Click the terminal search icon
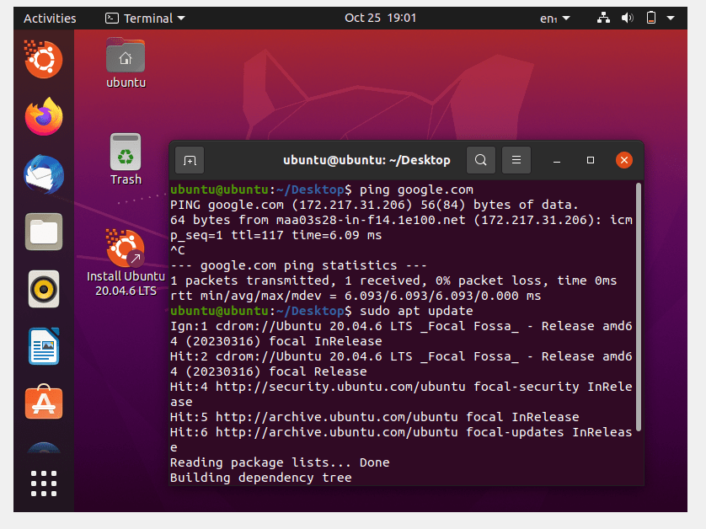 pyautogui.click(x=480, y=160)
